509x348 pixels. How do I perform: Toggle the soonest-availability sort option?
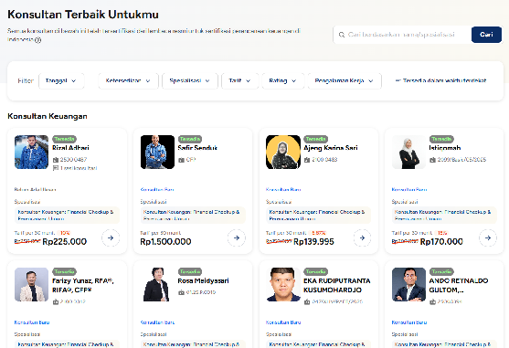[x=440, y=80]
